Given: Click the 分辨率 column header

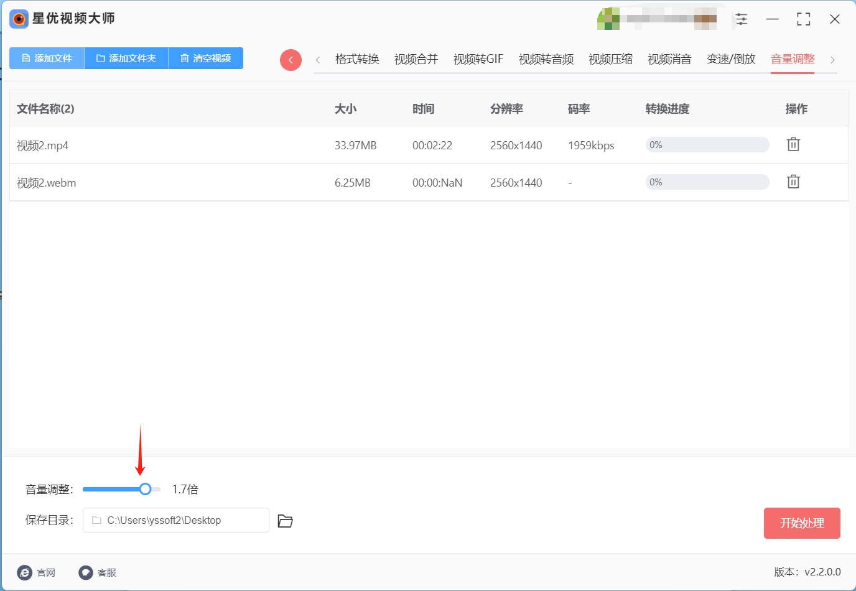Looking at the screenshot, I should click(x=506, y=109).
